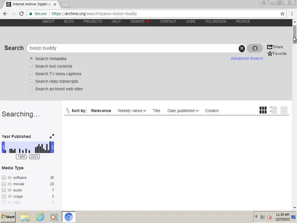Switch results to detailed list view
Image resolution: width=297 pixels, height=223 pixels.
coord(273,110)
